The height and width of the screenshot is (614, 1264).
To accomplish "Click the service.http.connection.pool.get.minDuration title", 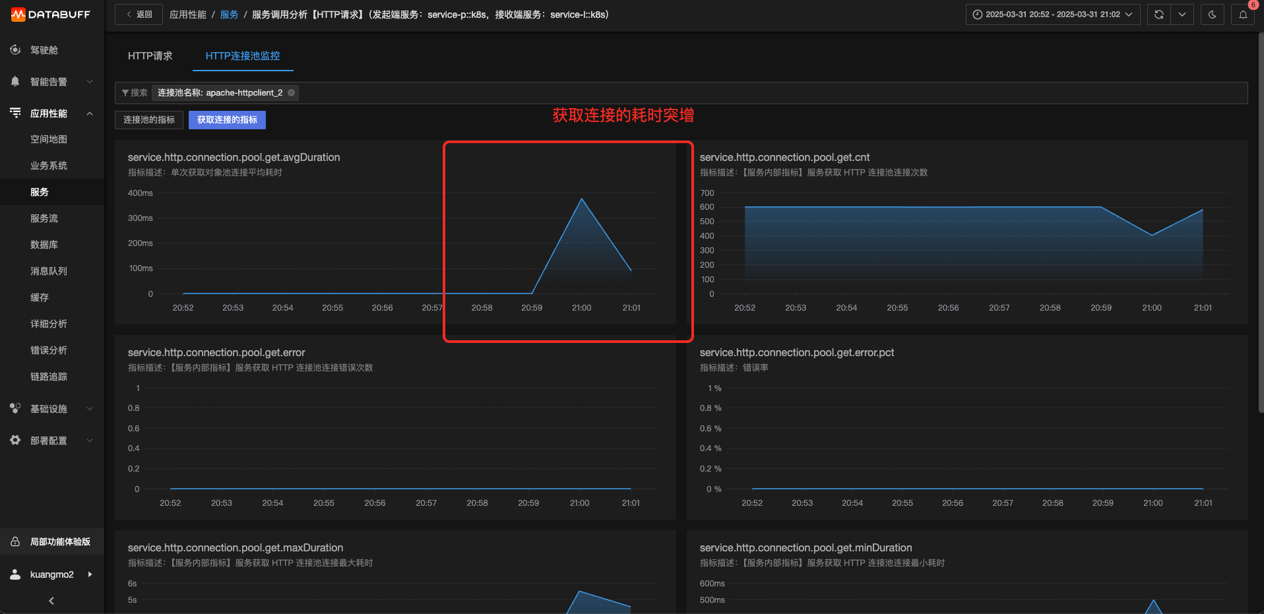I will click(806, 548).
